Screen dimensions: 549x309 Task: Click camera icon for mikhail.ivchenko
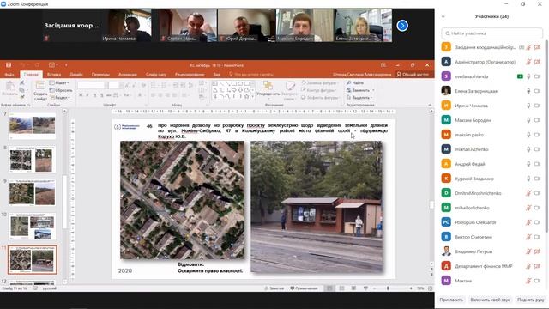[538, 149]
